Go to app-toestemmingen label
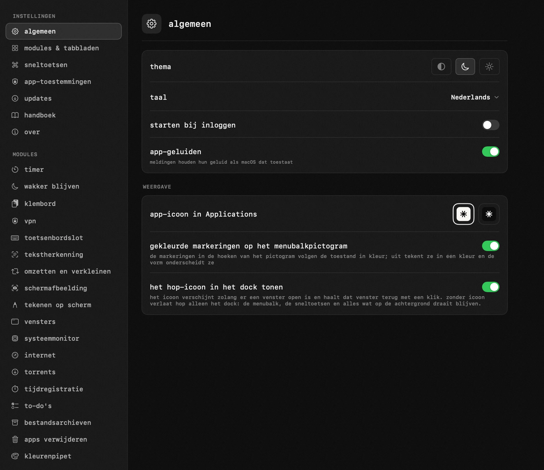Viewport: 544px width, 470px height. [x=58, y=82]
